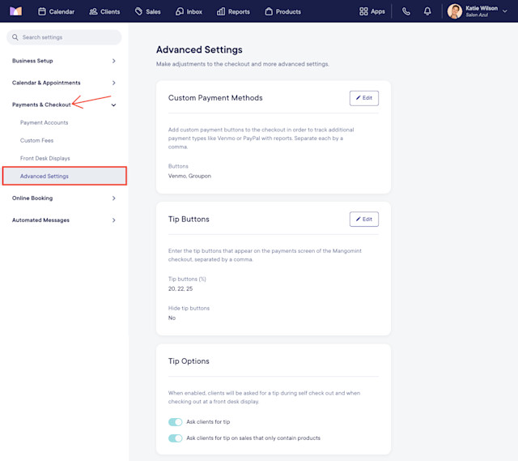Screen dimensions: 518x461
Task: Open the notifications bell
Action: click(x=427, y=11)
